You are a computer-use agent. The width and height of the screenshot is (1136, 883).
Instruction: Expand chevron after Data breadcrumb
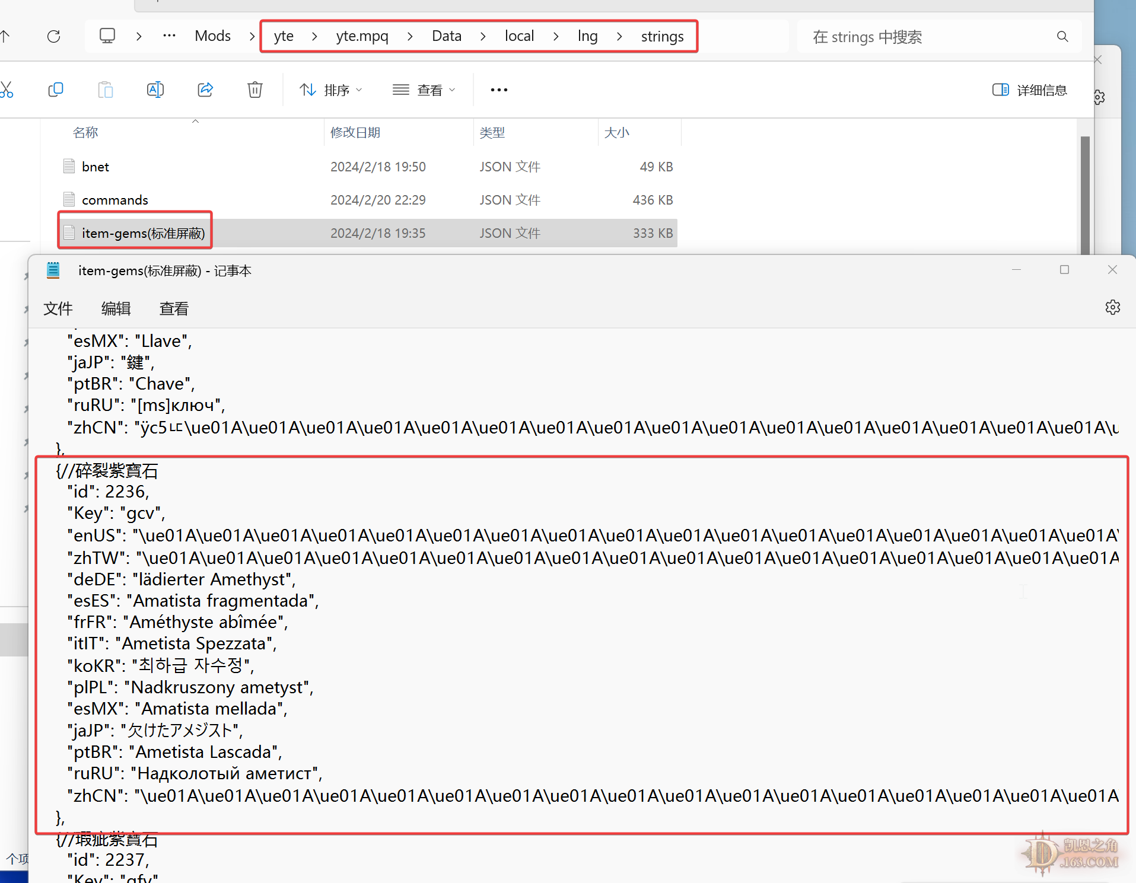click(x=483, y=36)
